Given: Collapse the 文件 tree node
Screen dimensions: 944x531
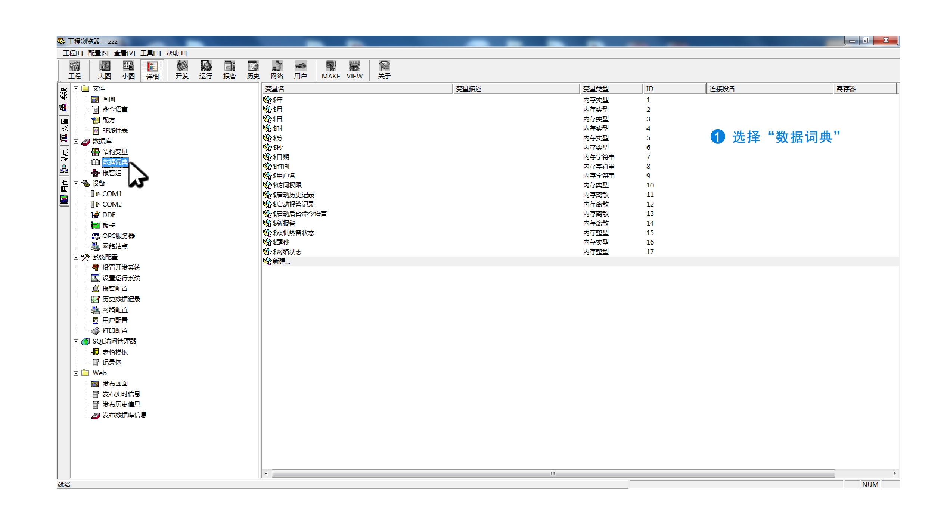Looking at the screenshot, I should pos(76,89).
